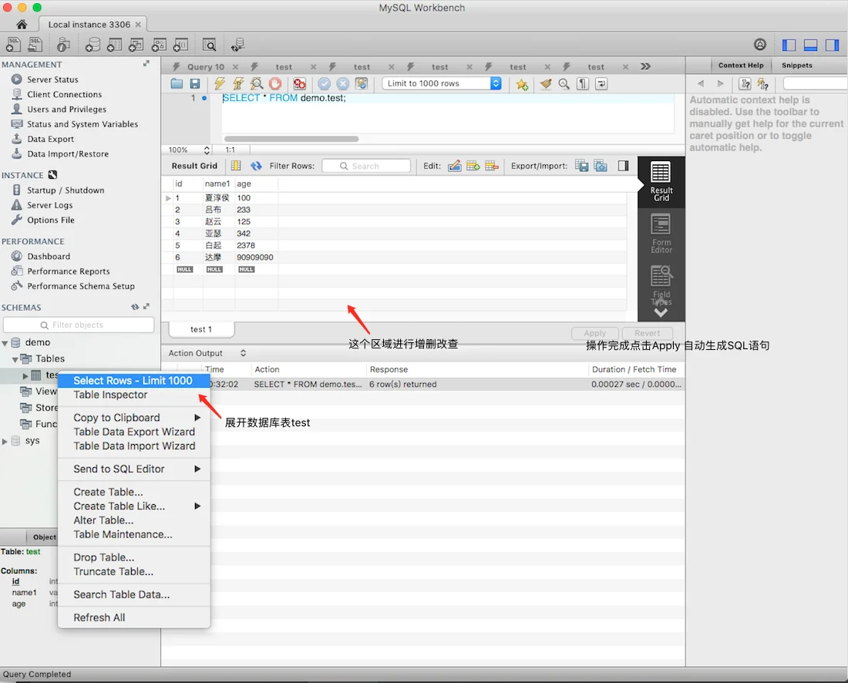The width and height of the screenshot is (848, 683).
Task: Switch to the Snippets tab
Action: (x=796, y=66)
